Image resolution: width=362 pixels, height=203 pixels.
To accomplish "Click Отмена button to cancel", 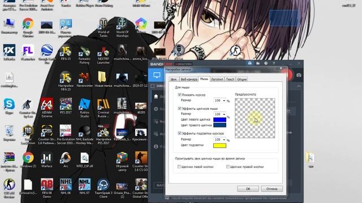I will coord(271,189).
